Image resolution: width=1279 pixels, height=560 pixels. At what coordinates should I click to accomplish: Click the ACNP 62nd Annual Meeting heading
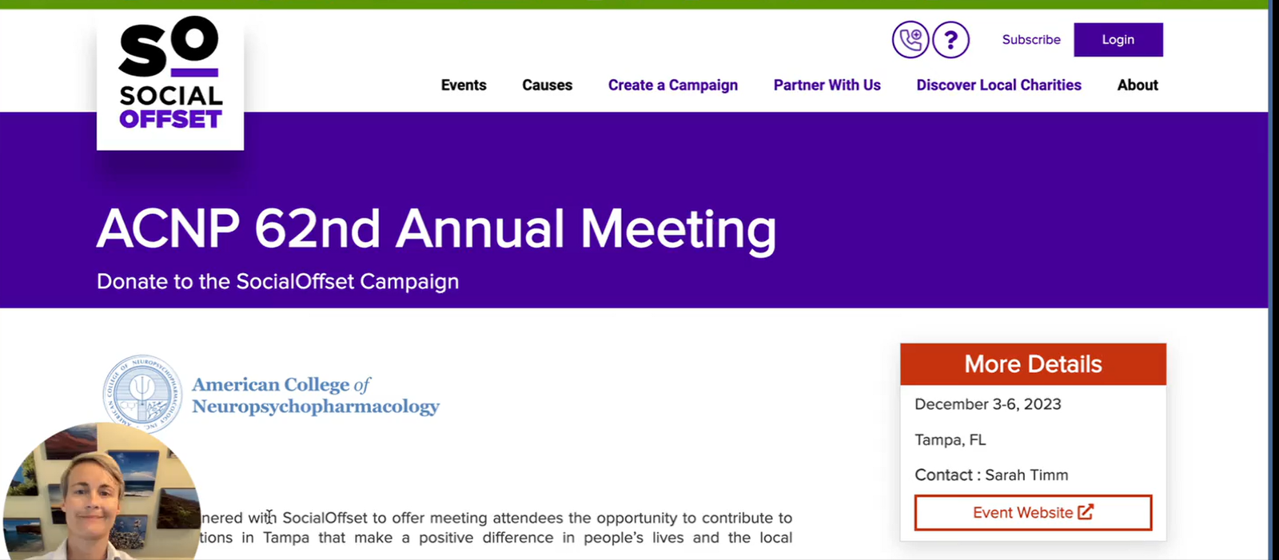coord(436,228)
